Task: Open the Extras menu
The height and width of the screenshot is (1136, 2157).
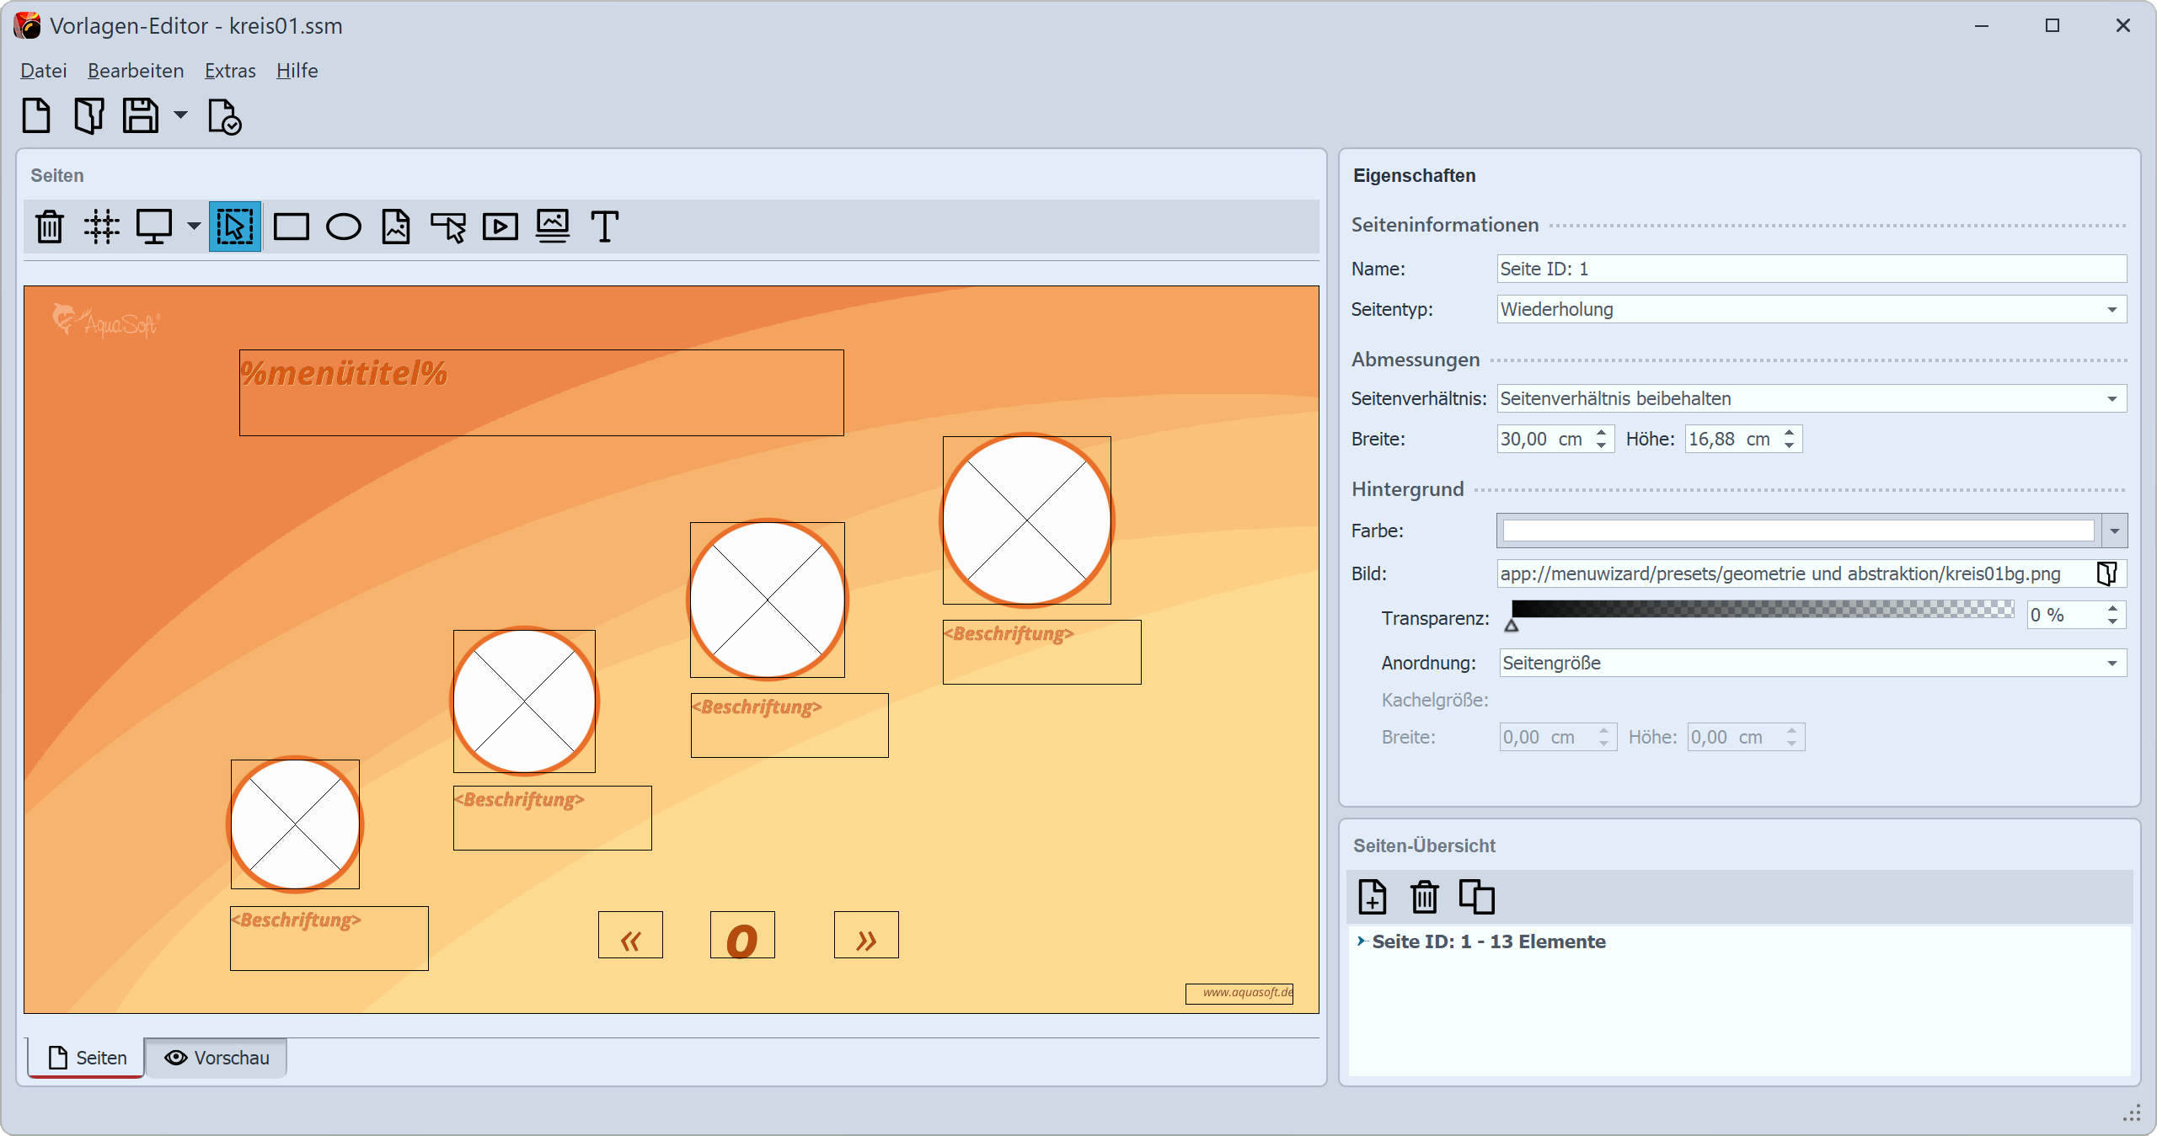Action: point(230,71)
